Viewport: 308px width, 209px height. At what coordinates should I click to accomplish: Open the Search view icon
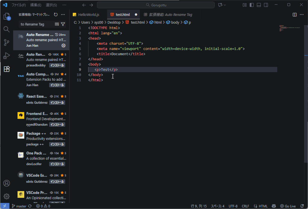pos(7,29)
